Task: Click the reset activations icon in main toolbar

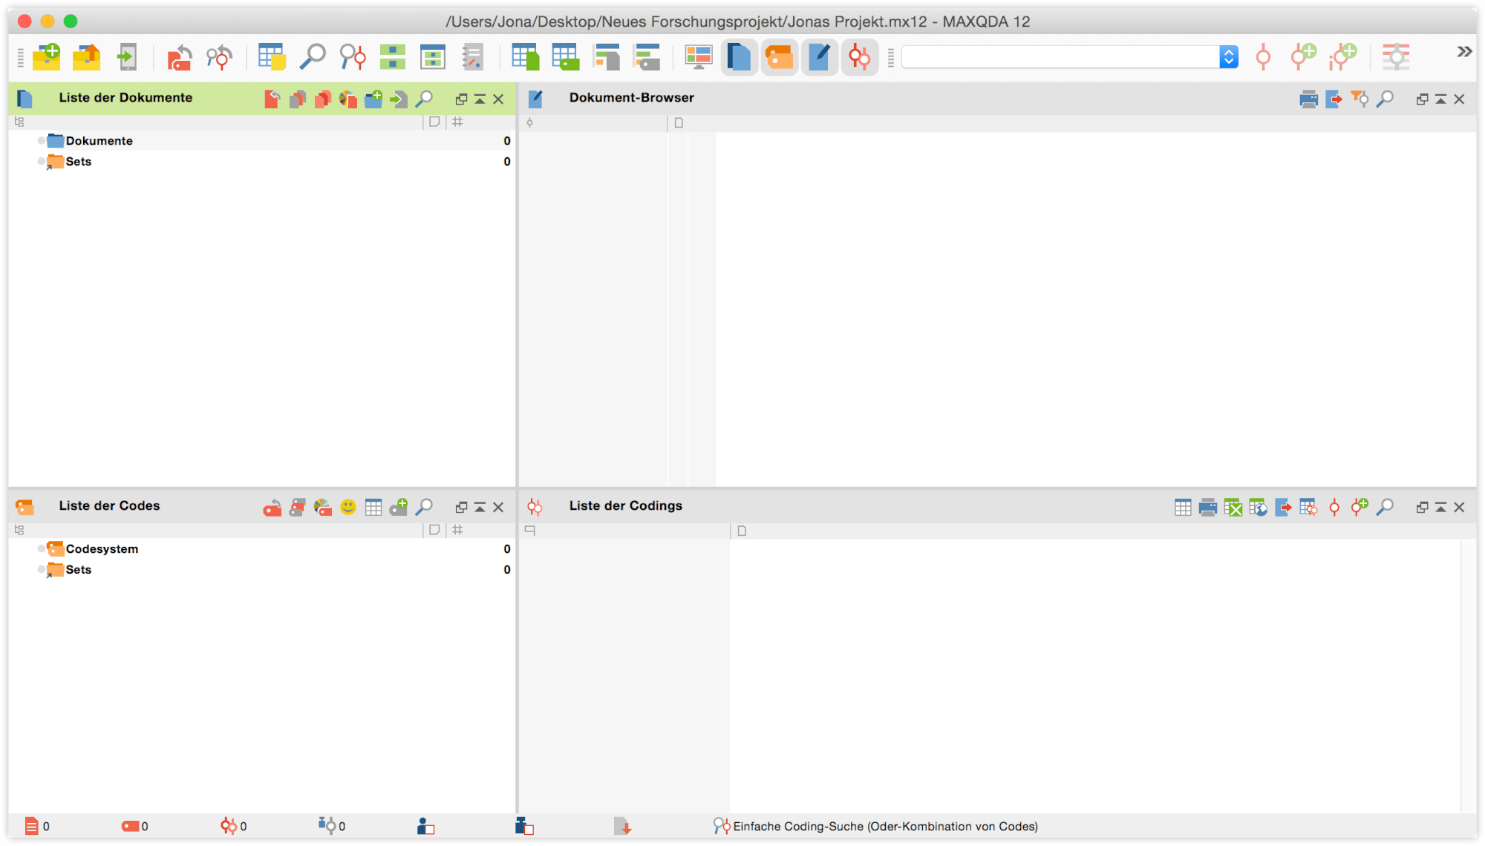Action: [179, 57]
